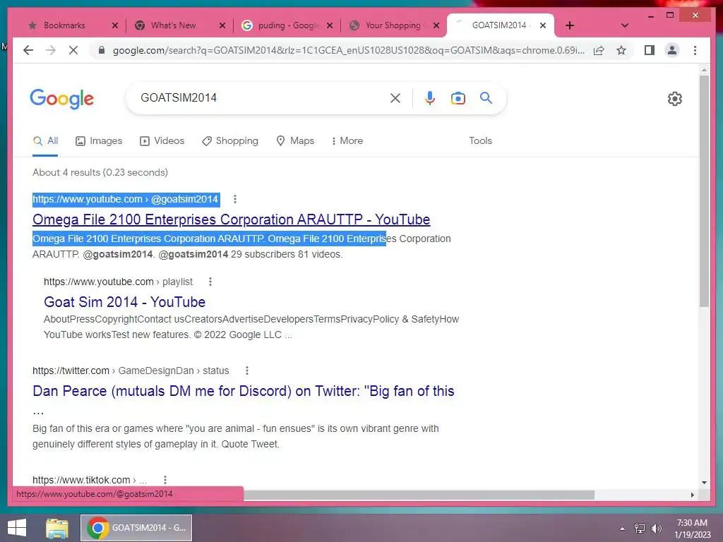
Task: Open Chrome side panel
Action: click(x=650, y=50)
